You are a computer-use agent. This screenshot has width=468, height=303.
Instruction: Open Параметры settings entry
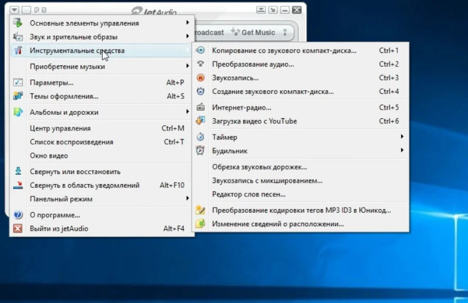(101, 82)
